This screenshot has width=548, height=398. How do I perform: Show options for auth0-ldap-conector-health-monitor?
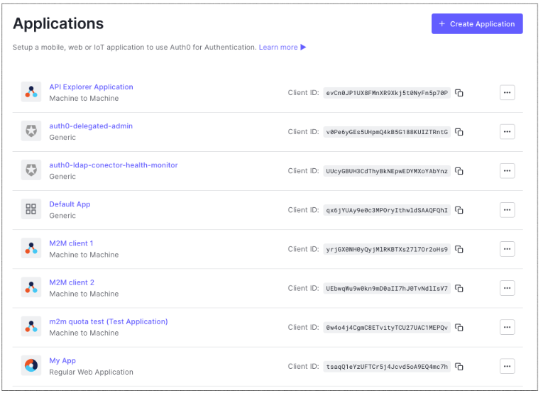point(507,170)
